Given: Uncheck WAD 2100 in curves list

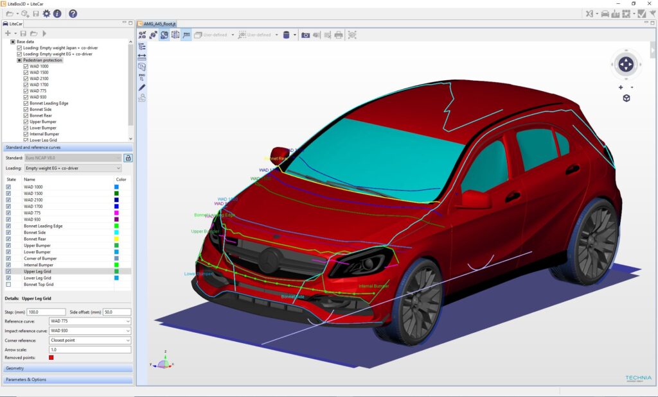Looking at the screenshot, I should pos(8,199).
